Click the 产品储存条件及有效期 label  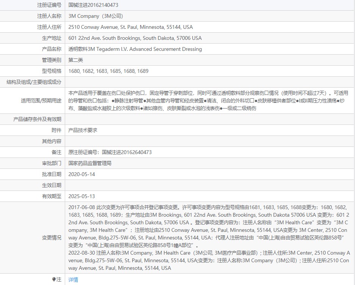click(38, 119)
